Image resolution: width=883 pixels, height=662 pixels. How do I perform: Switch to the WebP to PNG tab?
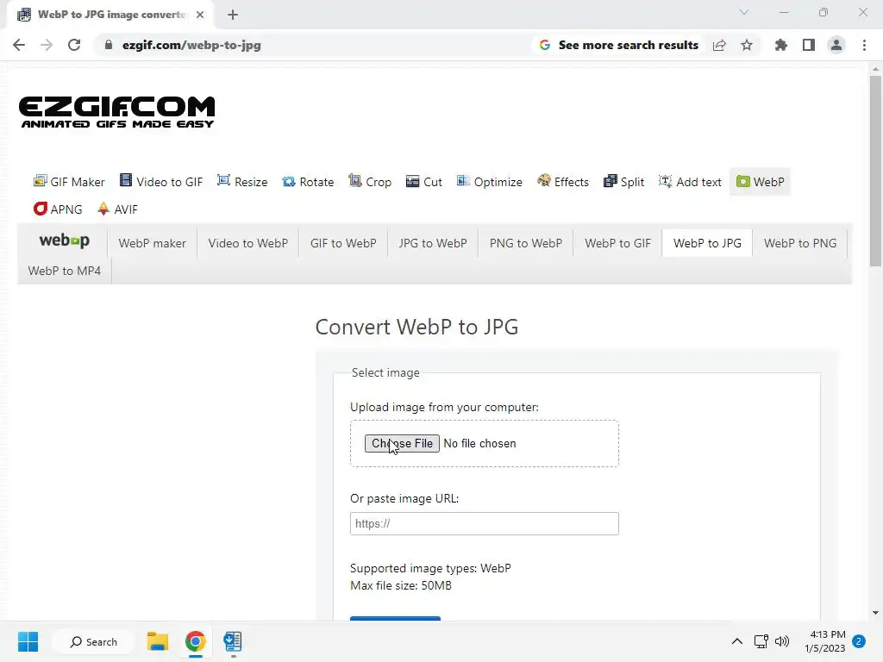pos(800,243)
